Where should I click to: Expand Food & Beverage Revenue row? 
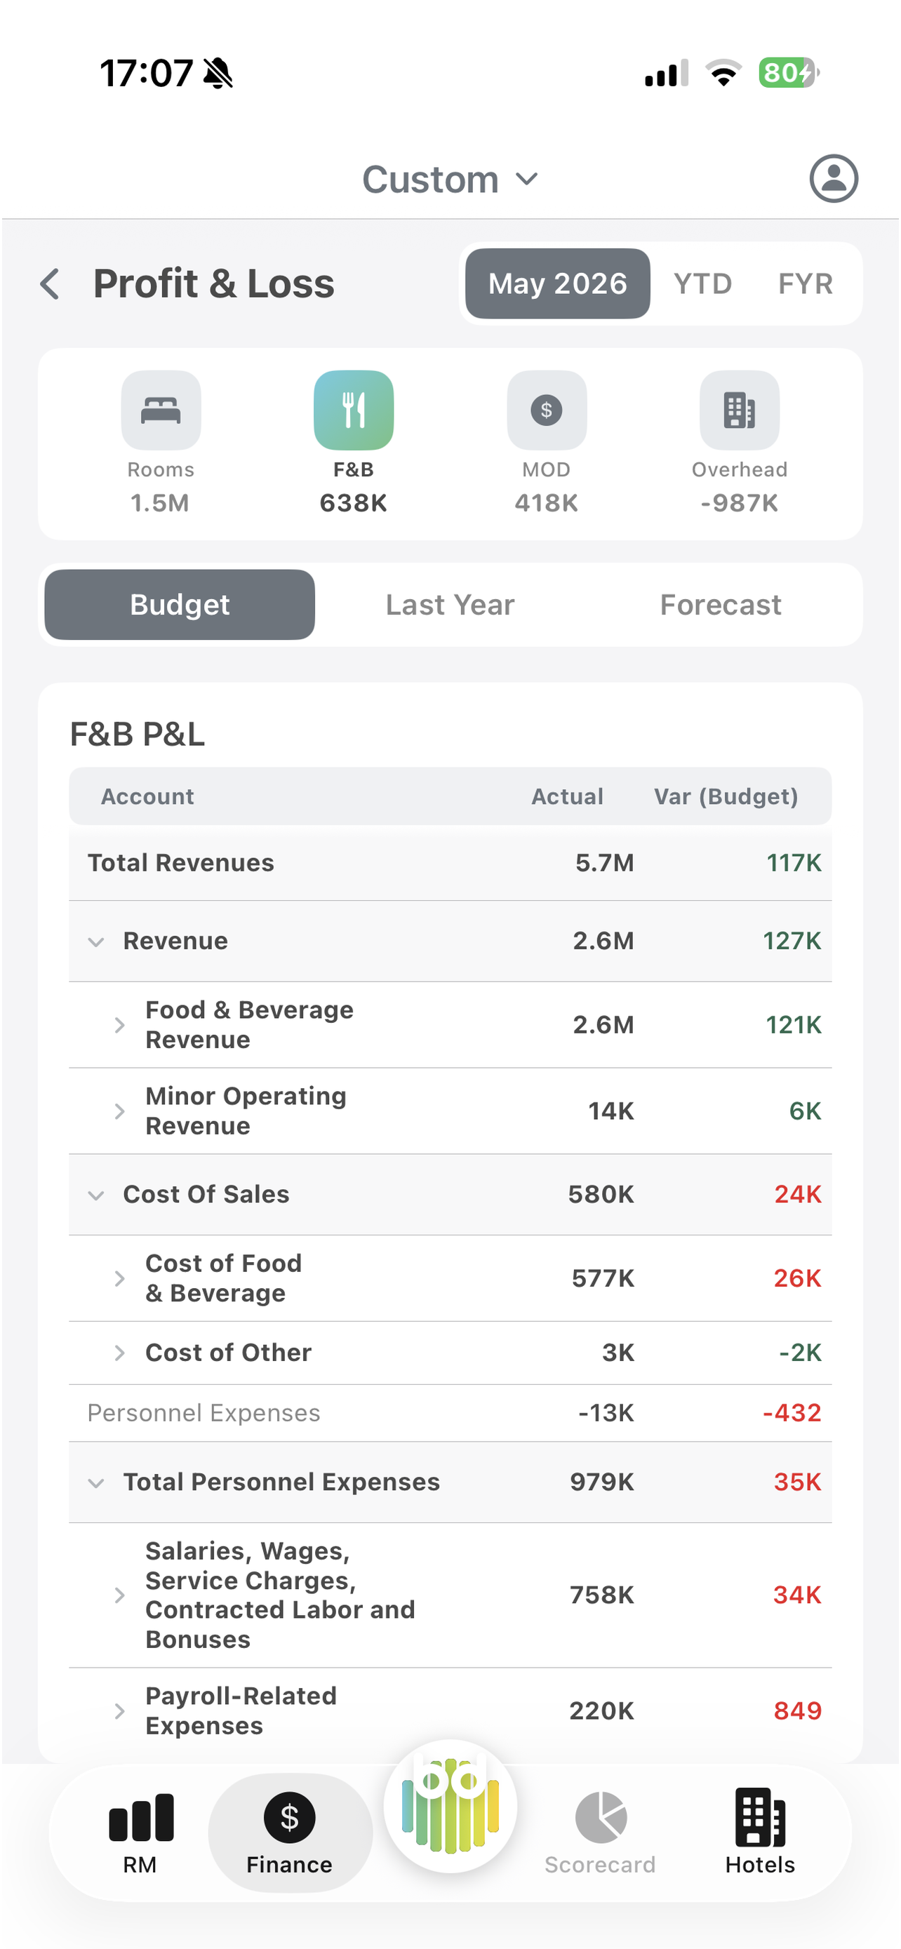119,1025
